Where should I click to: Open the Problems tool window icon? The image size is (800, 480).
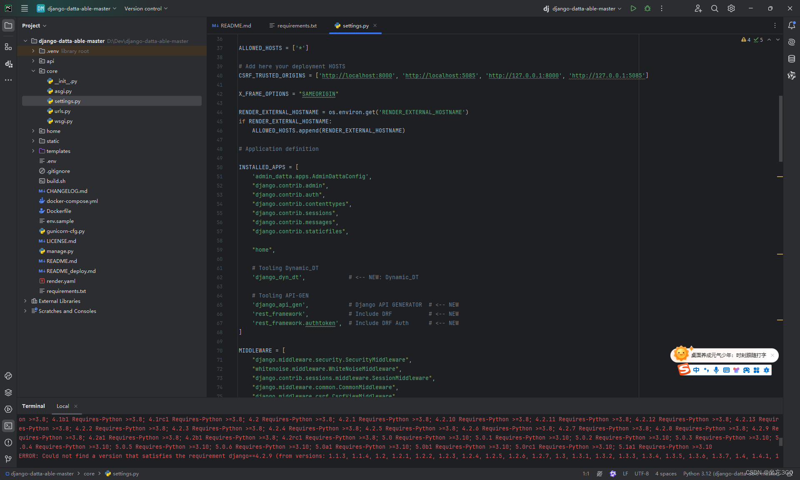tap(8, 442)
